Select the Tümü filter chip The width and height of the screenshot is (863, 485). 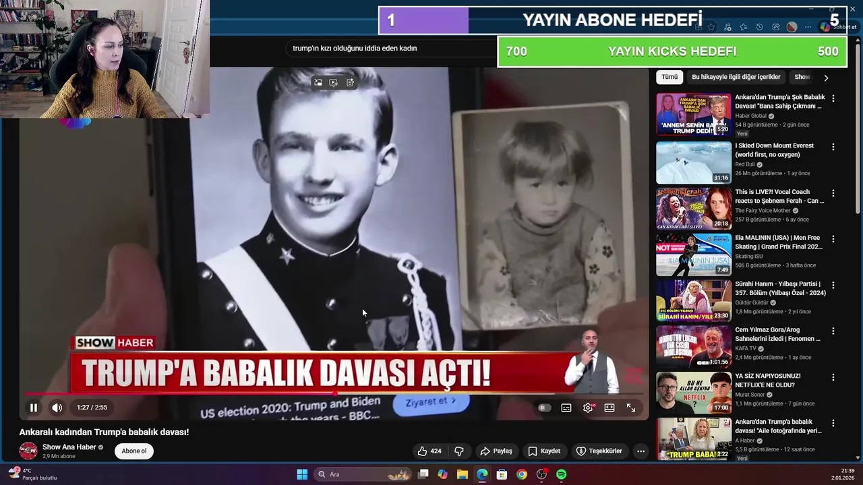point(669,77)
